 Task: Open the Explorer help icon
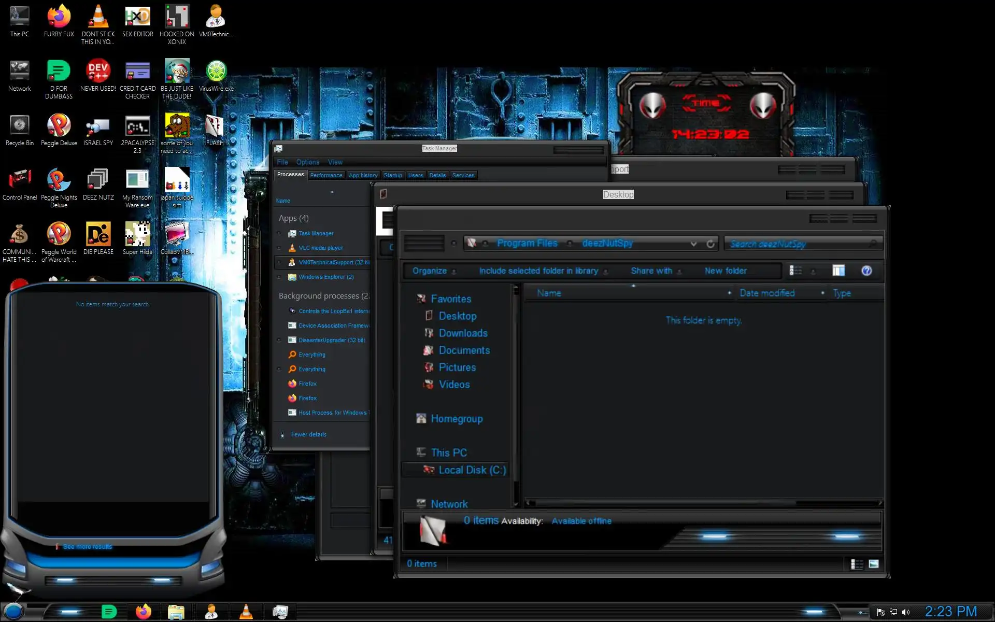[x=866, y=271]
